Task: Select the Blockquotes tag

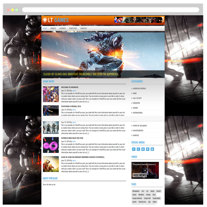Action: pyautogui.click(x=136, y=191)
